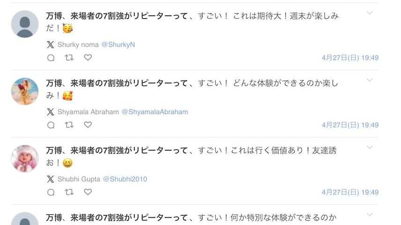This screenshot has width=401, height=225.
Task: Retweet Shubhi Gupta's post
Action: coord(69,192)
